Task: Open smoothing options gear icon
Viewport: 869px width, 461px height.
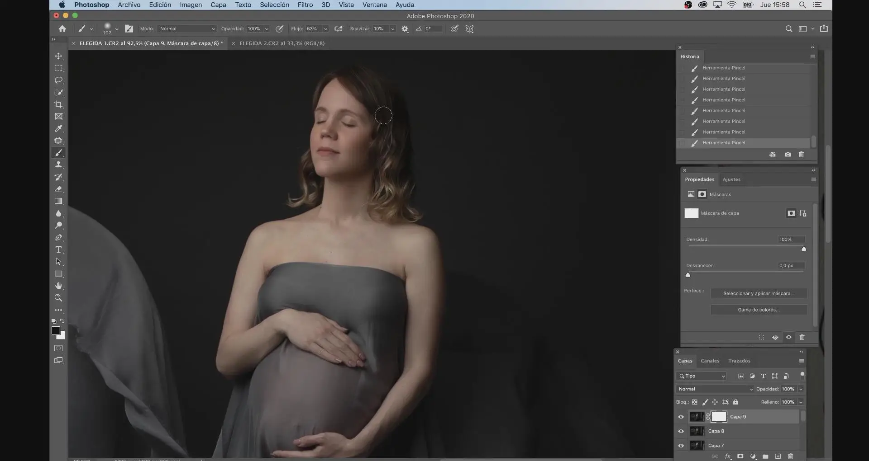Action: point(405,29)
